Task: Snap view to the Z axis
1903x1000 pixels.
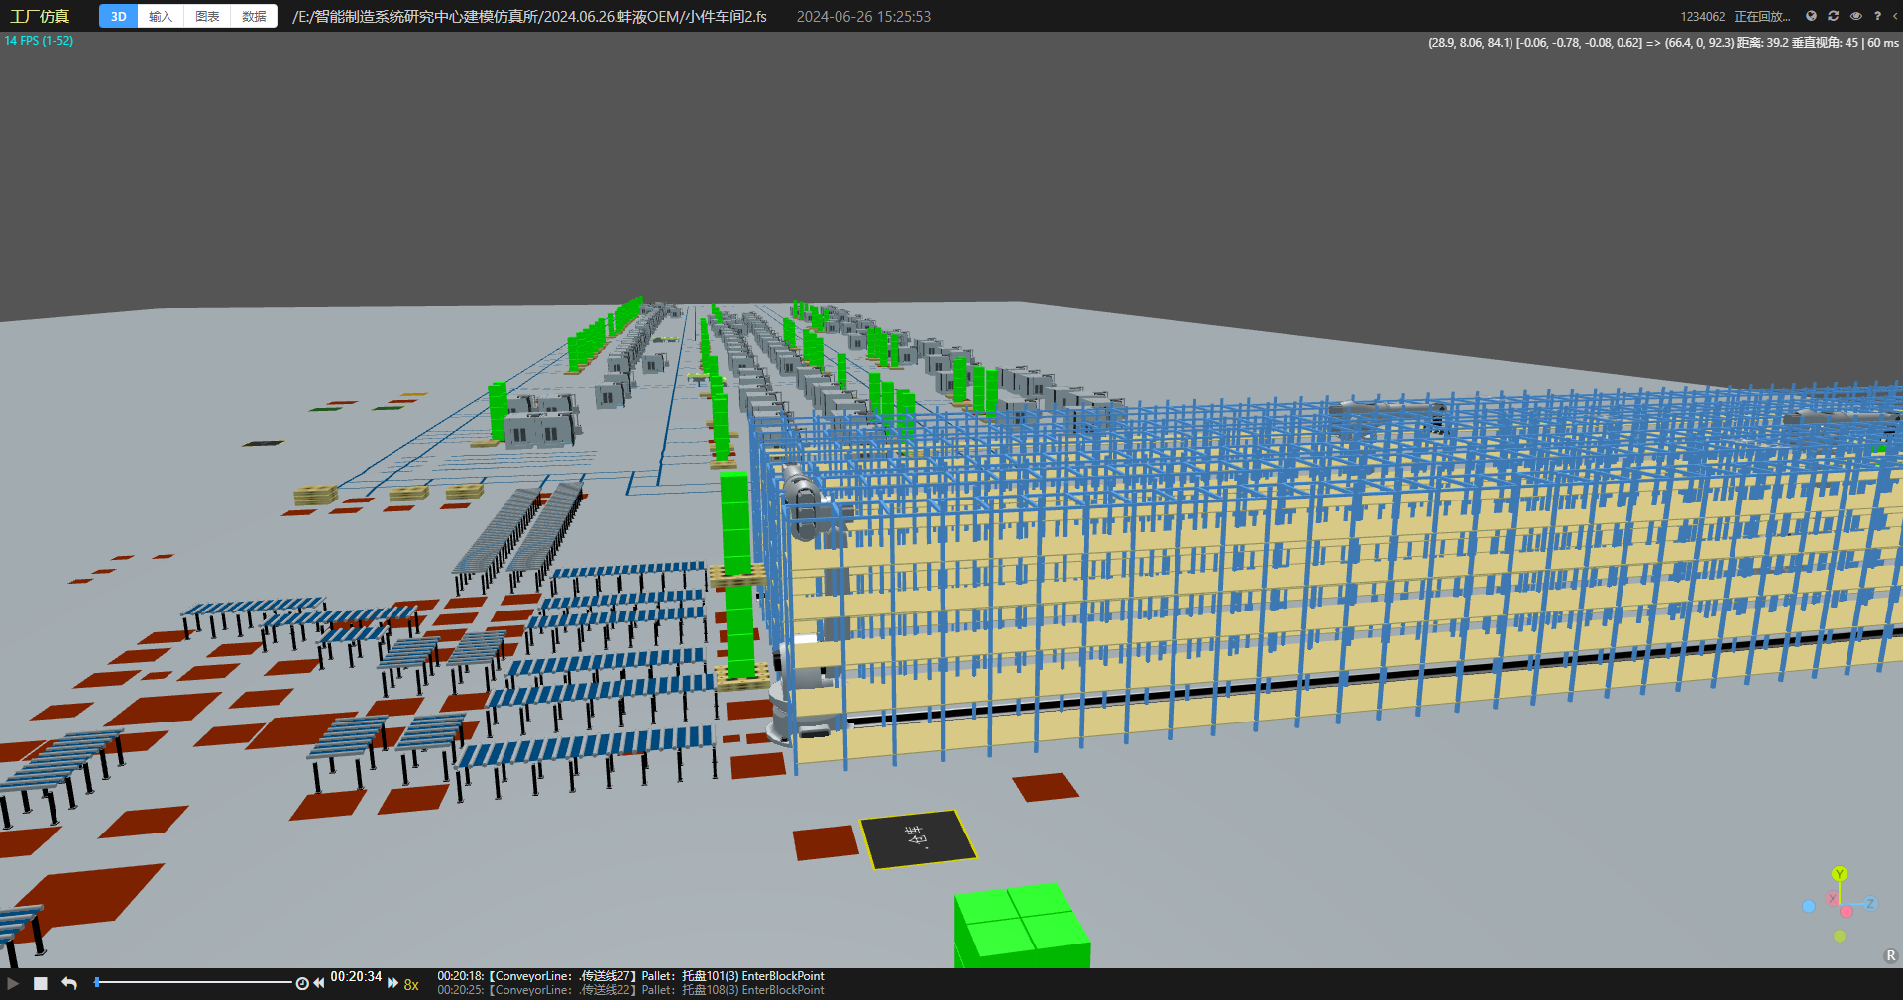Action: click(1870, 903)
